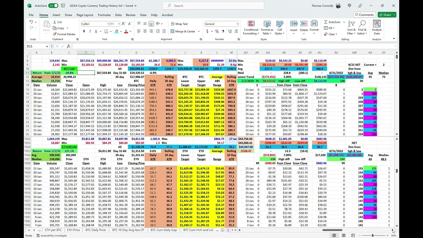This screenshot has height=238, width=423.
Task: Click the Cell Styles button
Action: [x=280, y=27]
